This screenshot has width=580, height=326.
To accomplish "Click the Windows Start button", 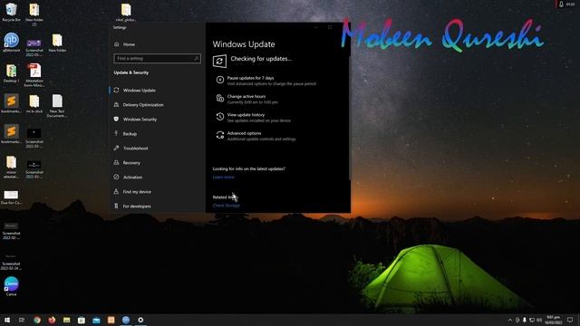I will [x=7, y=320].
